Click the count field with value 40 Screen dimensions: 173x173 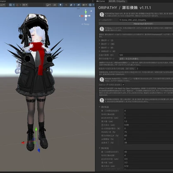click(148, 152)
